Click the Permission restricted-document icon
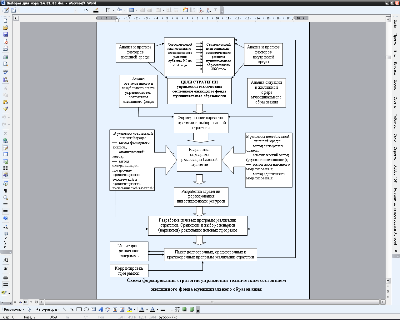Screen dimensions: 400x320 click(5, 41)
